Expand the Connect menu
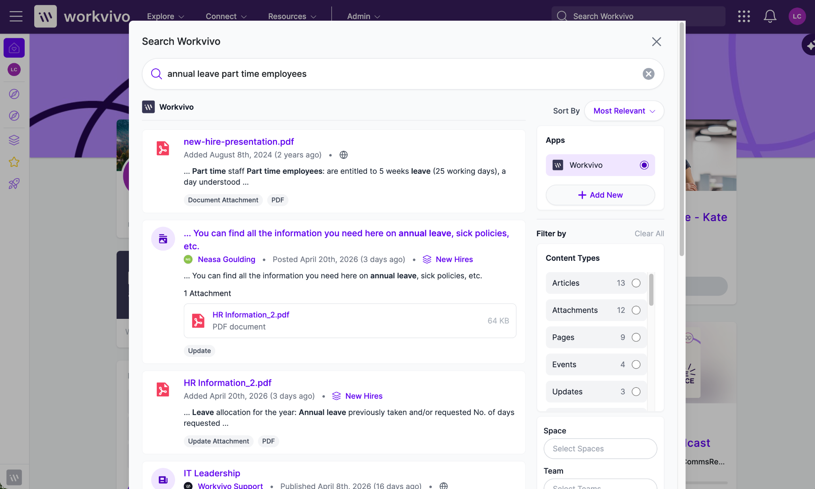Image resolution: width=815 pixels, height=489 pixels. (x=226, y=16)
